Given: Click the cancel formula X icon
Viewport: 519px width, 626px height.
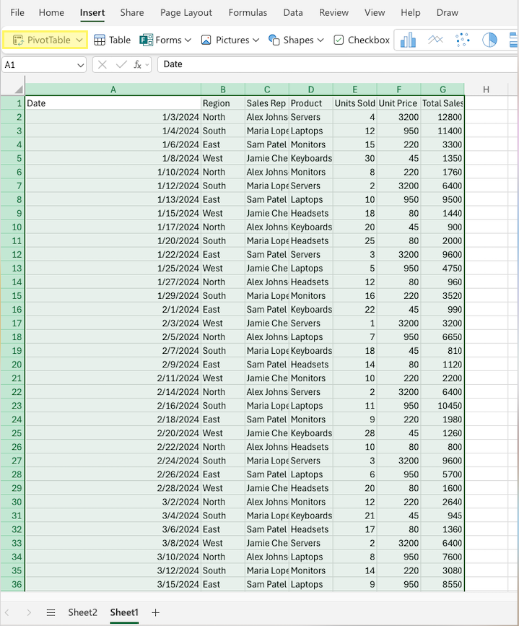Looking at the screenshot, I should tap(103, 65).
